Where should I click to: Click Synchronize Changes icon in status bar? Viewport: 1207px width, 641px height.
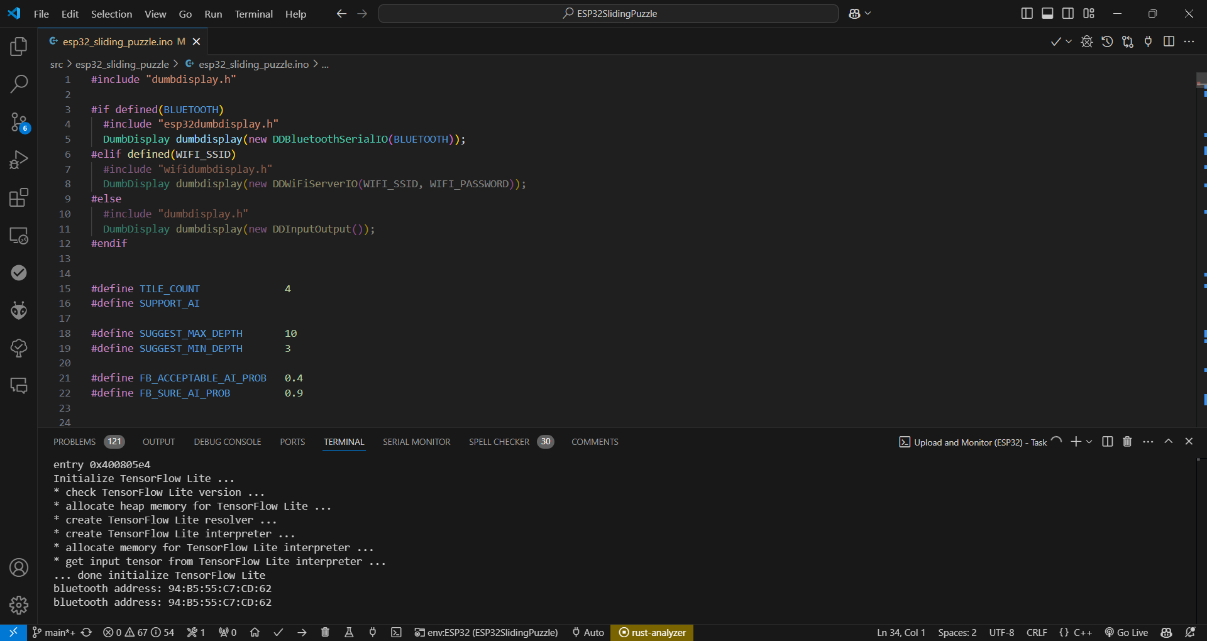coord(87,632)
